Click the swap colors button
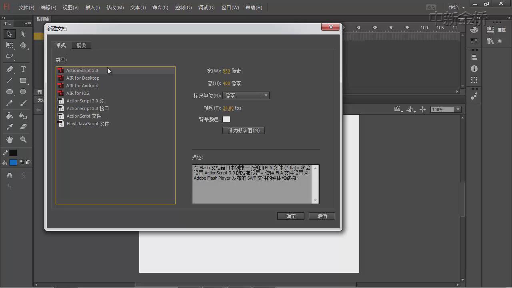512x288 pixels. point(28,162)
